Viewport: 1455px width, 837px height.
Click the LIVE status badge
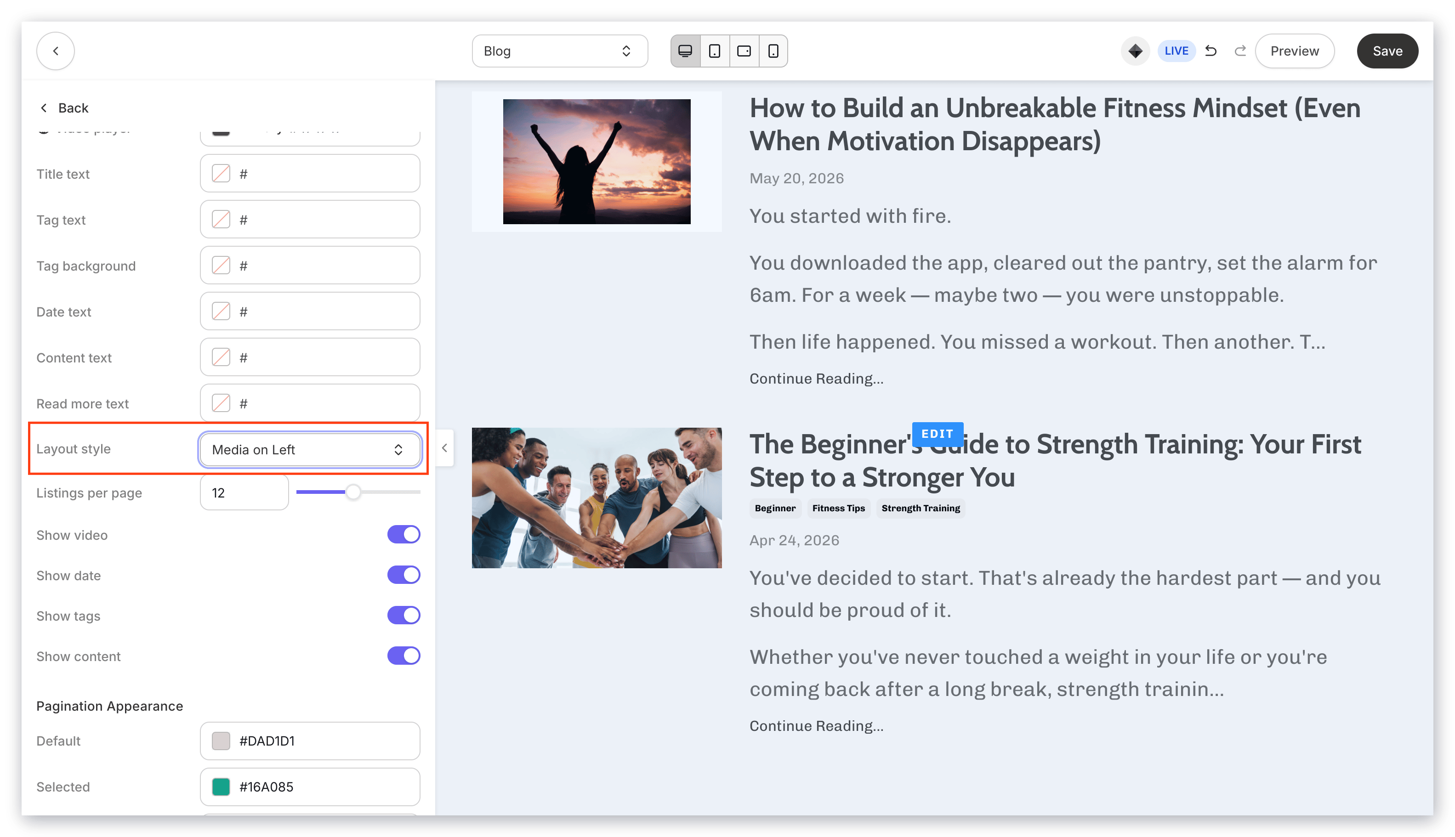(x=1176, y=51)
